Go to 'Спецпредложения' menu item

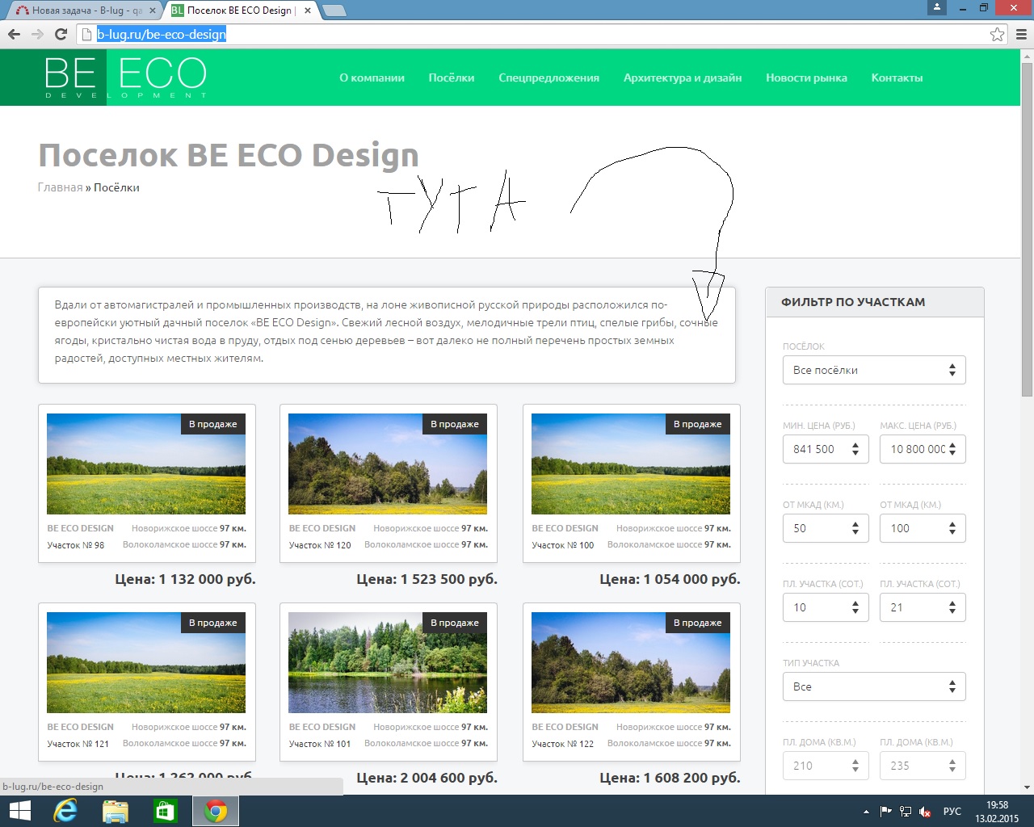coord(549,78)
